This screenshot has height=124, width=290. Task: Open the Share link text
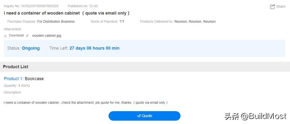[281, 7]
